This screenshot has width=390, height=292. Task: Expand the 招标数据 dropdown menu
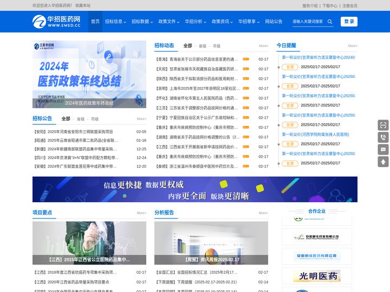[142, 22]
